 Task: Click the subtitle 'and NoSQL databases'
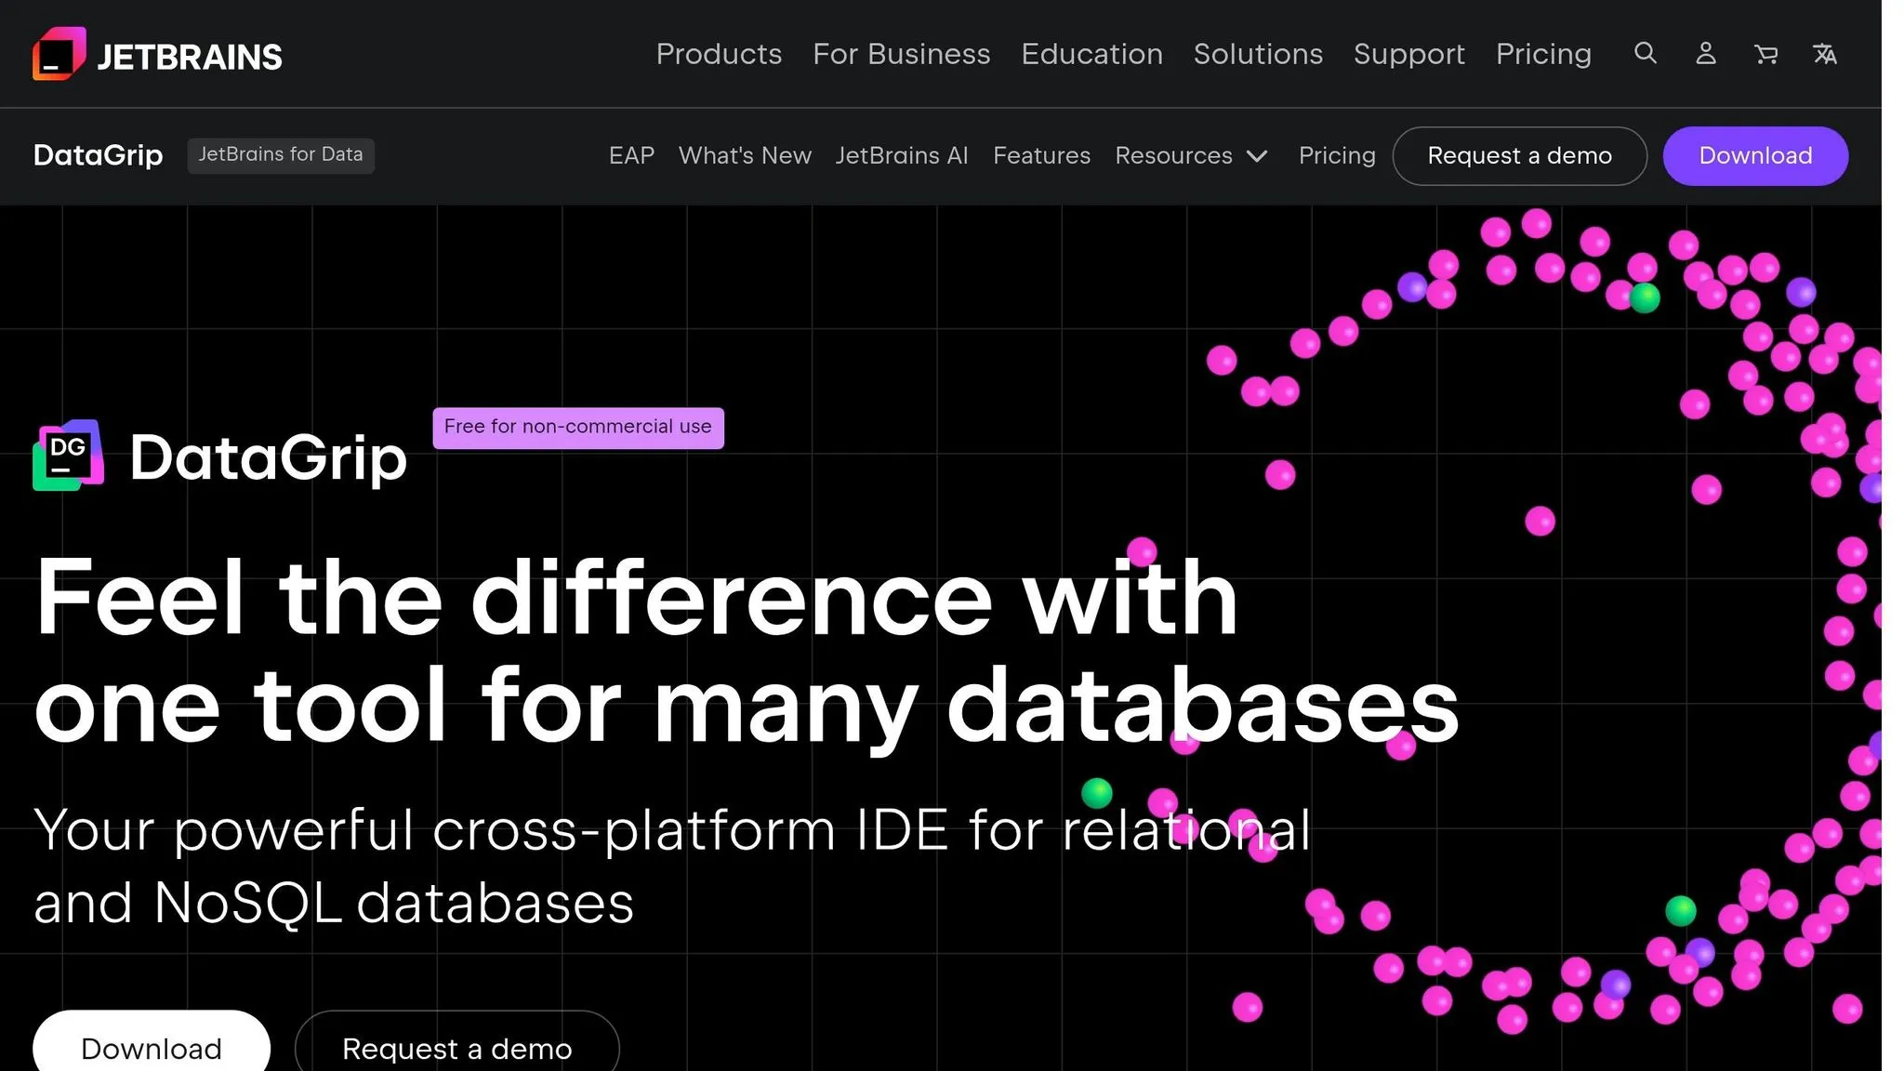coord(334,903)
